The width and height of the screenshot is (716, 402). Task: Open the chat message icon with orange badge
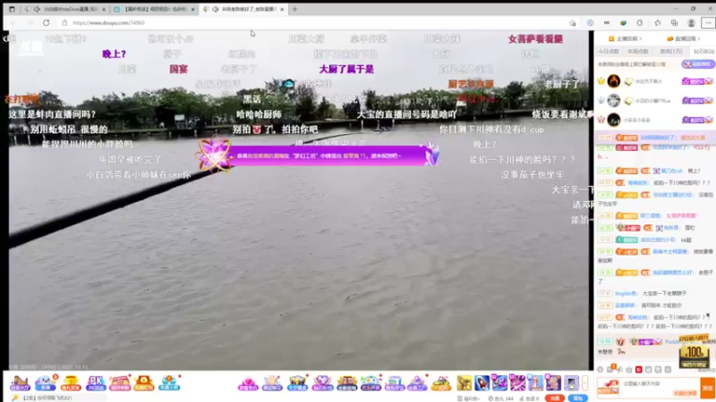pos(610,369)
